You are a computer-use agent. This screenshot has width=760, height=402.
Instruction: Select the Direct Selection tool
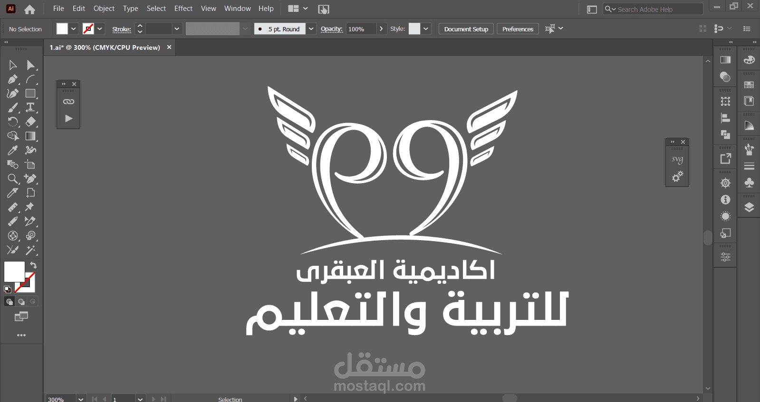tap(30, 65)
